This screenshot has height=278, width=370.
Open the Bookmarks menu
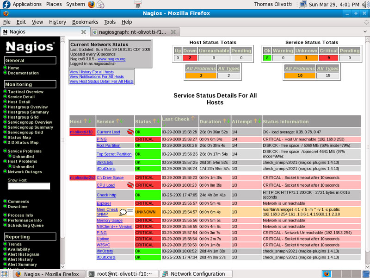point(85,22)
